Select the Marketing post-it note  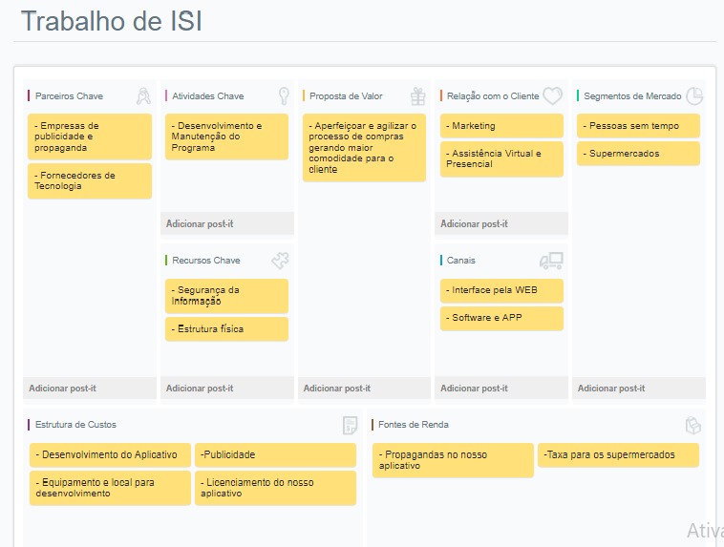point(501,126)
